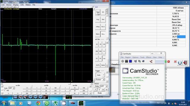The image size is (190, 106).
Task: Click the Mode button in MODE panel
Action: click(100, 93)
